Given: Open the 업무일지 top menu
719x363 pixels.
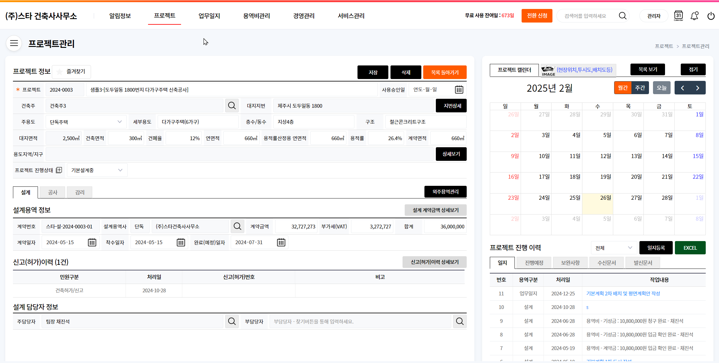Looking at the screenshot, I should tap(209, 16).
